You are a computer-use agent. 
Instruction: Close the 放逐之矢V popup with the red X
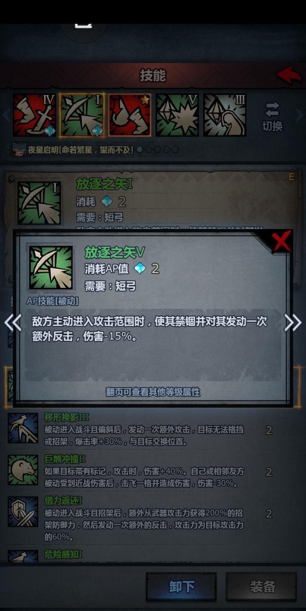(282, 242)
